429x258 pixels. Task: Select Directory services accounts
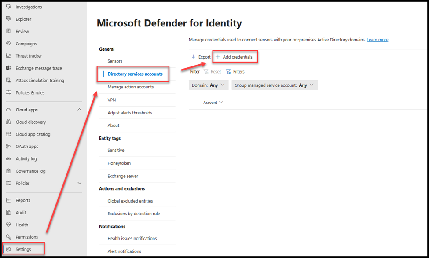tap(135, 74)
